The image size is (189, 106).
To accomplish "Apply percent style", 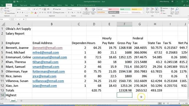I will [72, 12].
